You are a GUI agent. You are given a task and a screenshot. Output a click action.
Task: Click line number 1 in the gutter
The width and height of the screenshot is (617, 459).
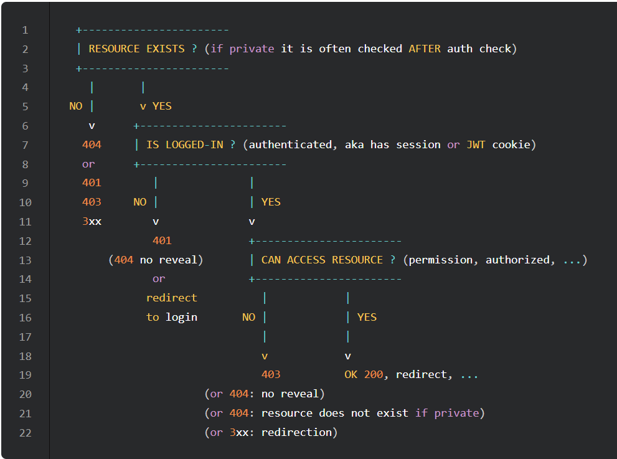(x=25, y=30)
